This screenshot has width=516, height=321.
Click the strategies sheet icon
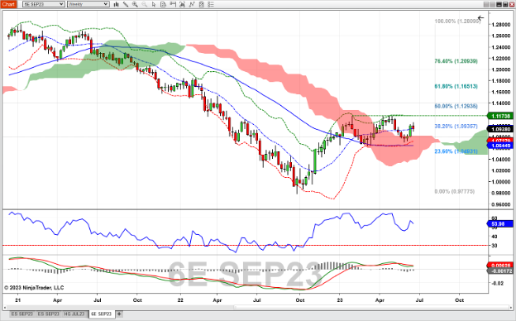(202, 4)
